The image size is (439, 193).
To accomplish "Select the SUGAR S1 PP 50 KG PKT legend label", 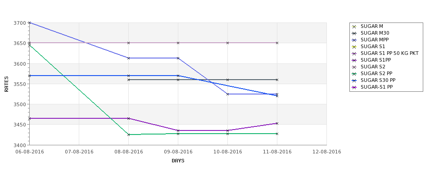I will tap(389, 54).
